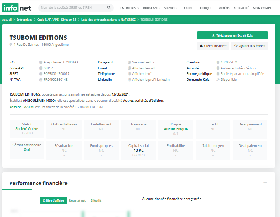Click the Endettement NC card
The width and height of the screenshot is (280, 217).
click(x=101, y=129)
